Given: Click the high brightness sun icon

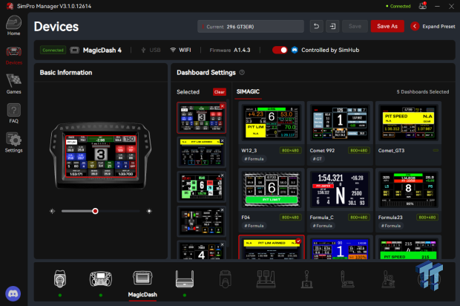Looking at the screenshot, I should point(149,211).
